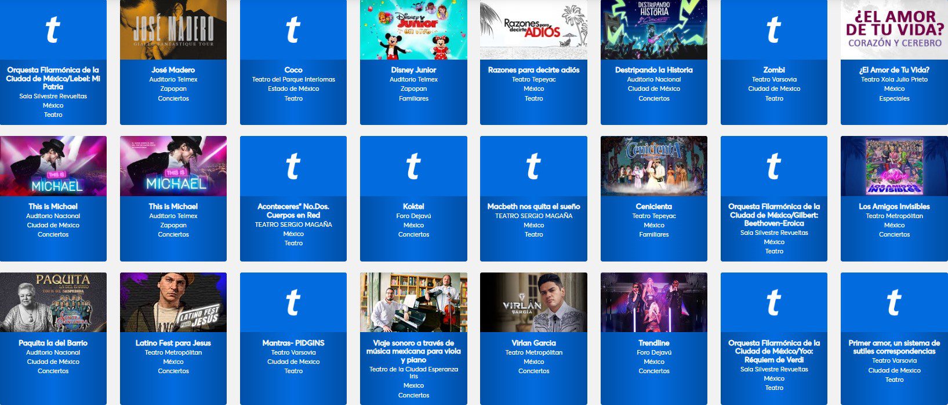
Task: Click the "This is Michael" title above Auditorio Nacional
Action: coord(53,207)
